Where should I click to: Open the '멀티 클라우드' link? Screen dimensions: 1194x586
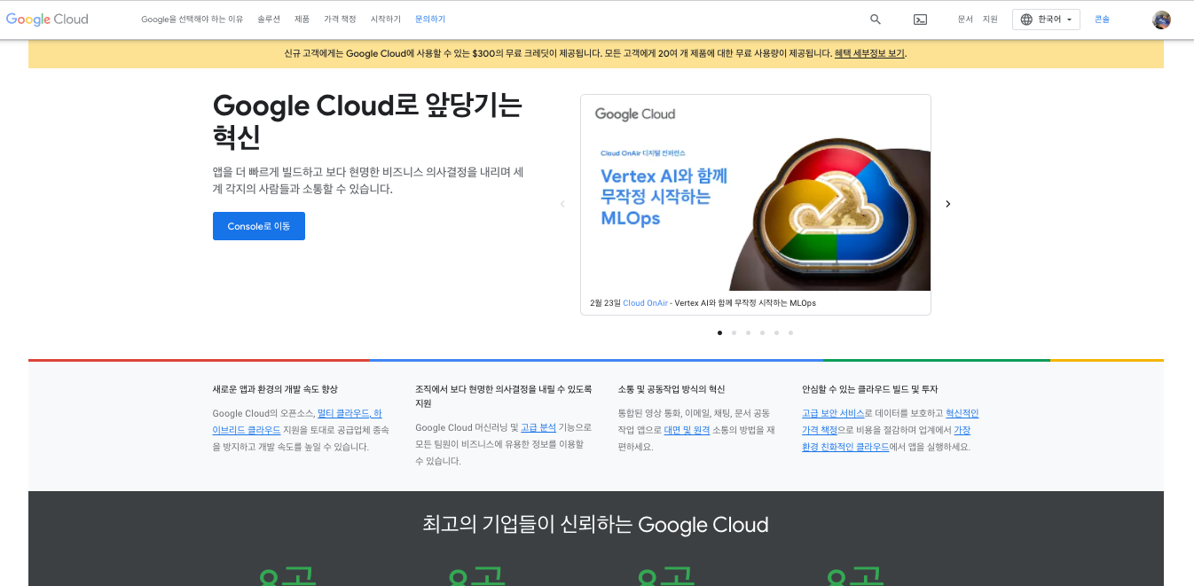(343, 414)
